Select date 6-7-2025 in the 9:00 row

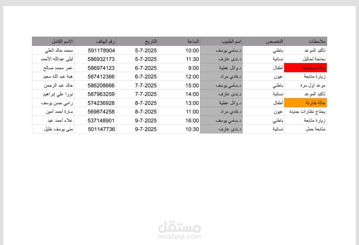click(146, 68)
